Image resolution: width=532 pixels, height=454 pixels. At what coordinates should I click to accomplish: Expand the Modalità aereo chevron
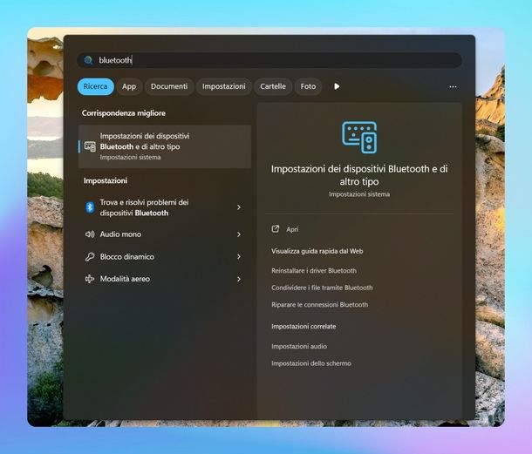pyautogui.click(x=239, y=279)
